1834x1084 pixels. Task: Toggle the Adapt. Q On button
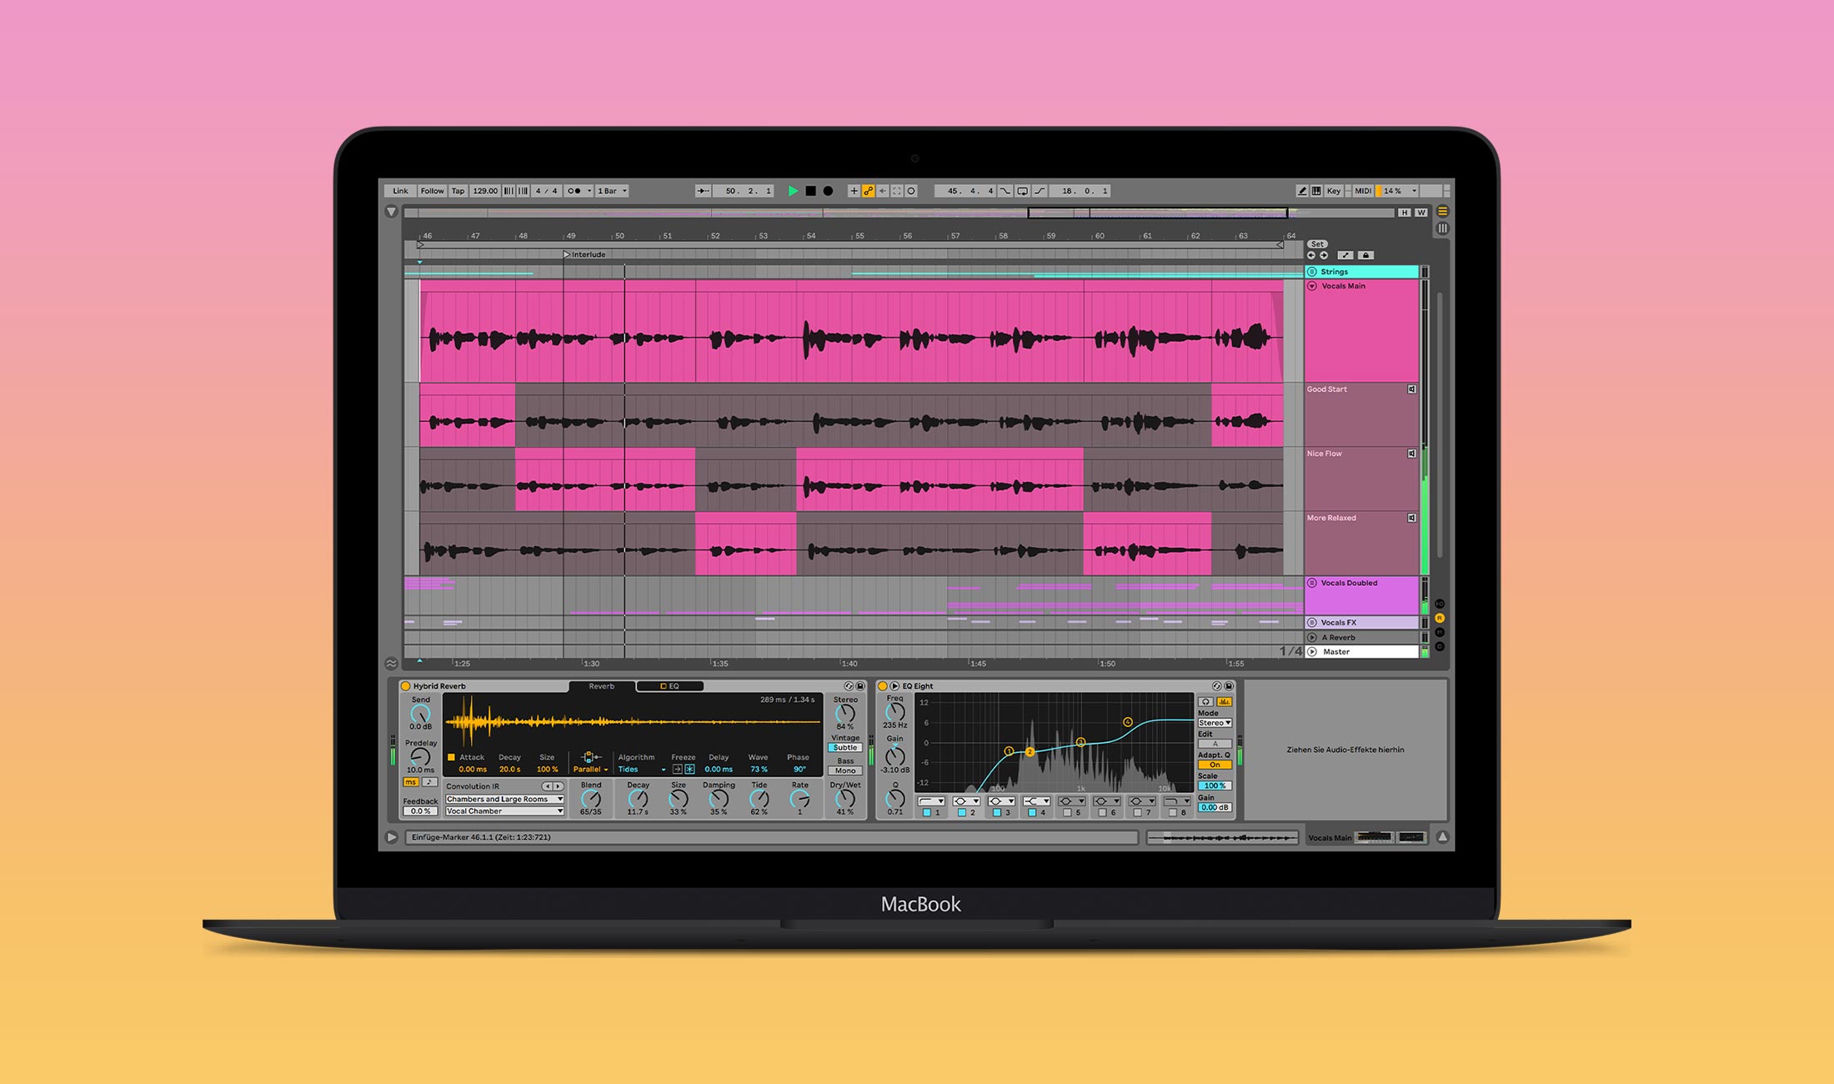coord(1215,765)
